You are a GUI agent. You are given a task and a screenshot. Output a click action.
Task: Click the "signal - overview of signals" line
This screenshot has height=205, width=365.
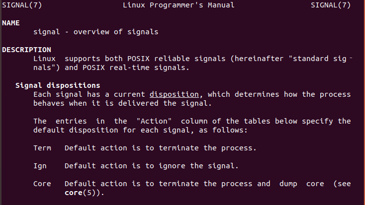tap(95, 32)
